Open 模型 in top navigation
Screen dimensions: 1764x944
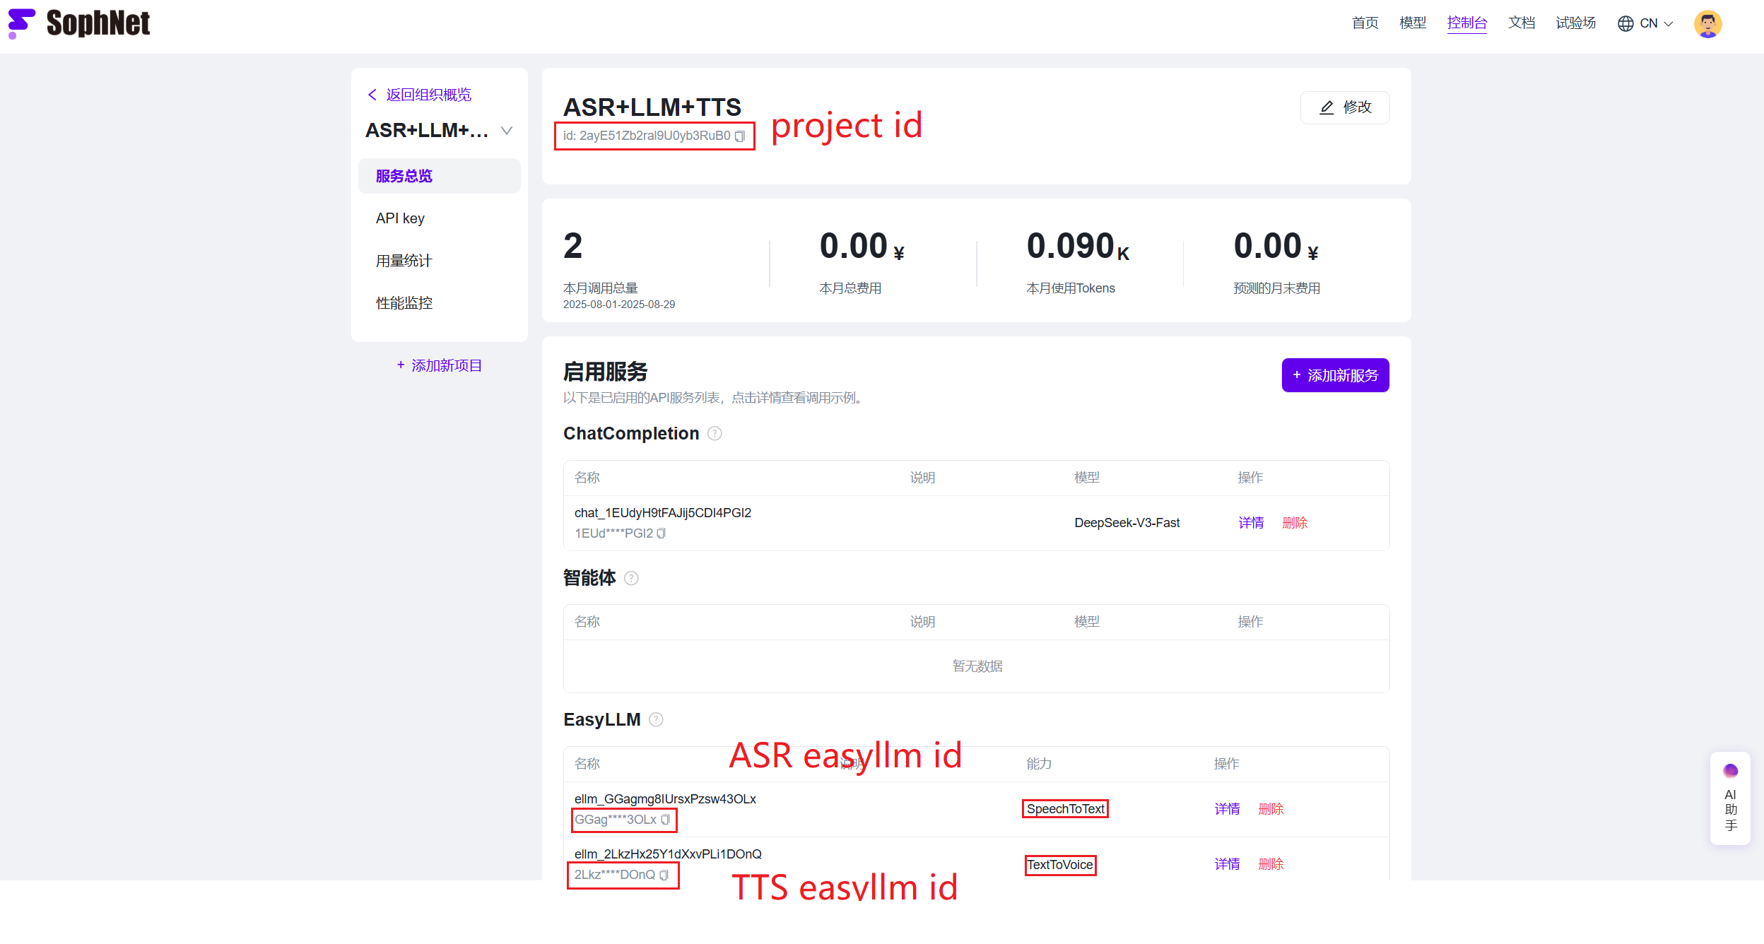coord(1413,23)
